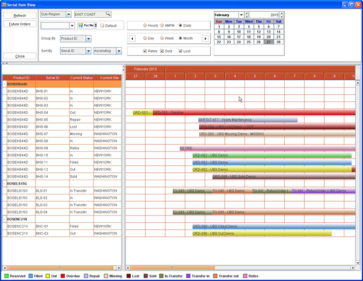The image size is (363, 281).
Task: Open the For Me double-arrow options
Action: tap(95, 26)
